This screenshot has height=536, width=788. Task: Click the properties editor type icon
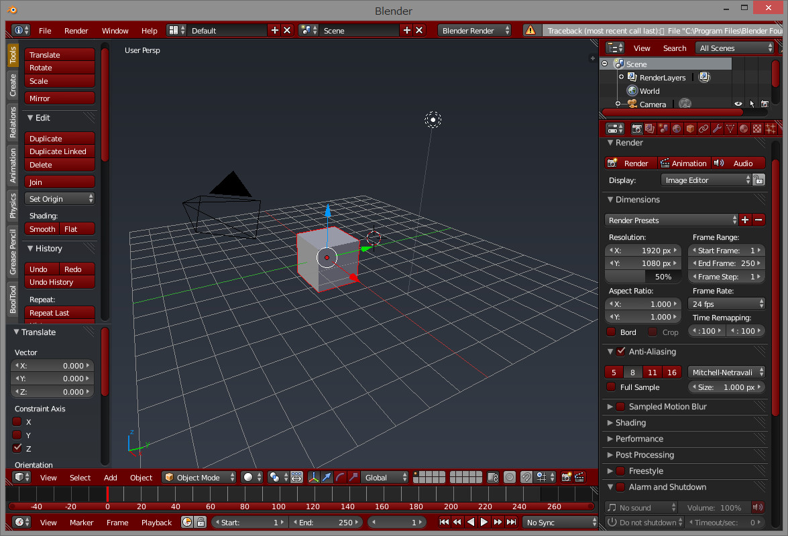[x=614, y=129]
